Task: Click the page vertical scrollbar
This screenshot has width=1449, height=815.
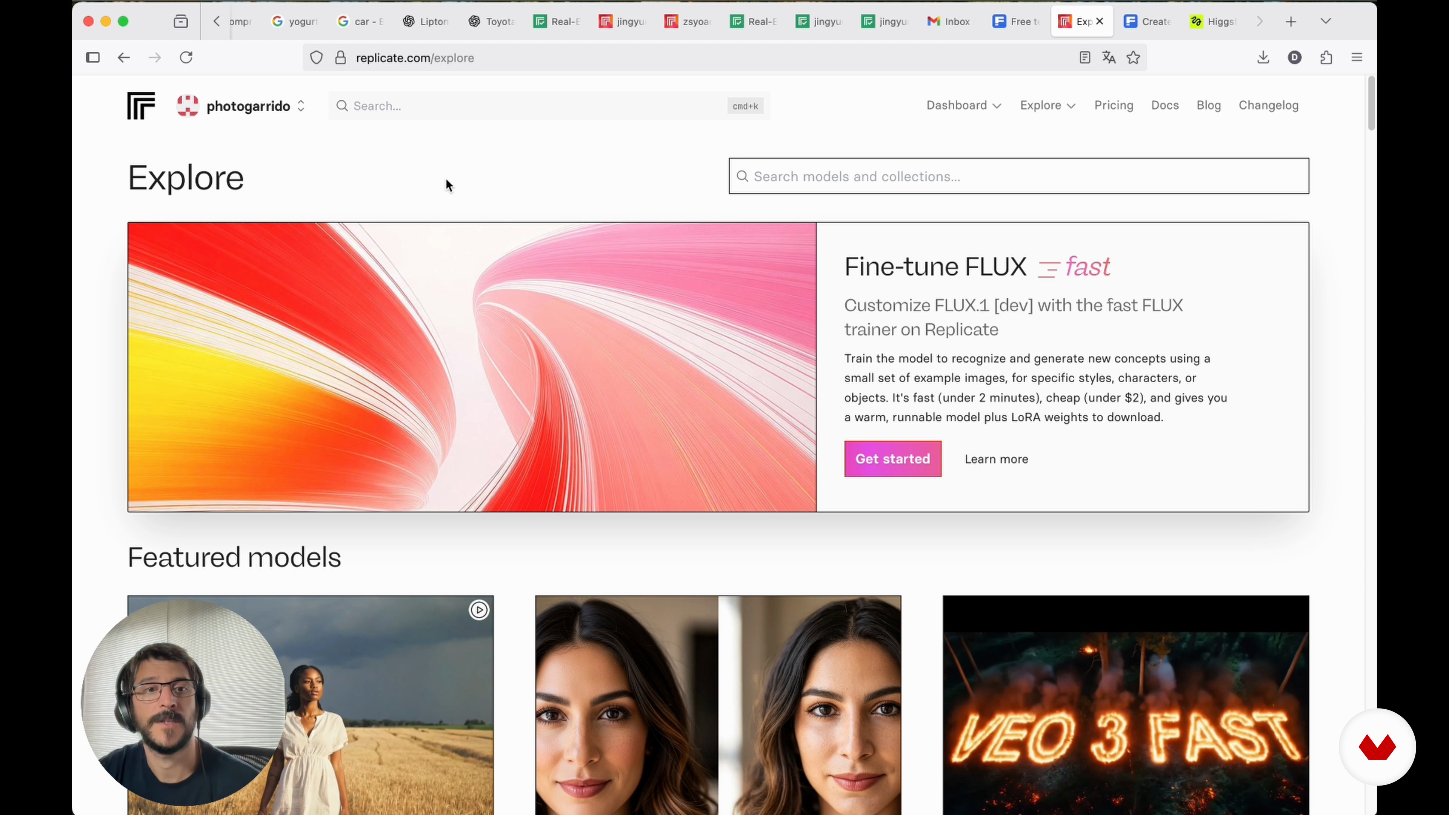Action: (x=1371, y=104)
